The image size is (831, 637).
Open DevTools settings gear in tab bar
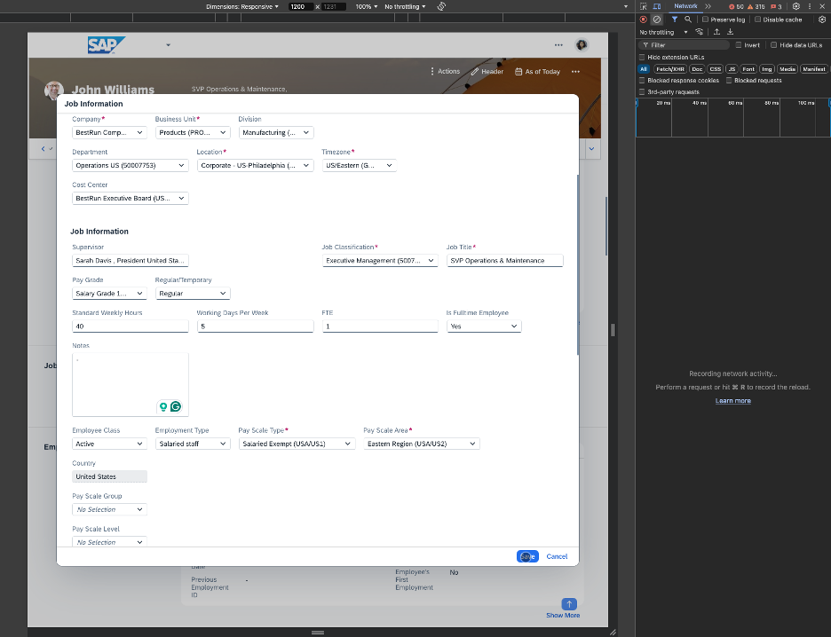point(796,6)
